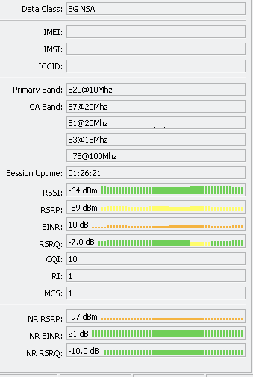This screenshot has width=253, height=377.
Task: Select the B3@15Mhz CA band field
Action: coord(156,140)
